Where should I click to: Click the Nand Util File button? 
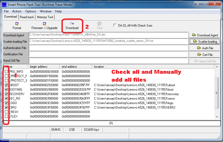pyautogui.click(x=204, y=61)
